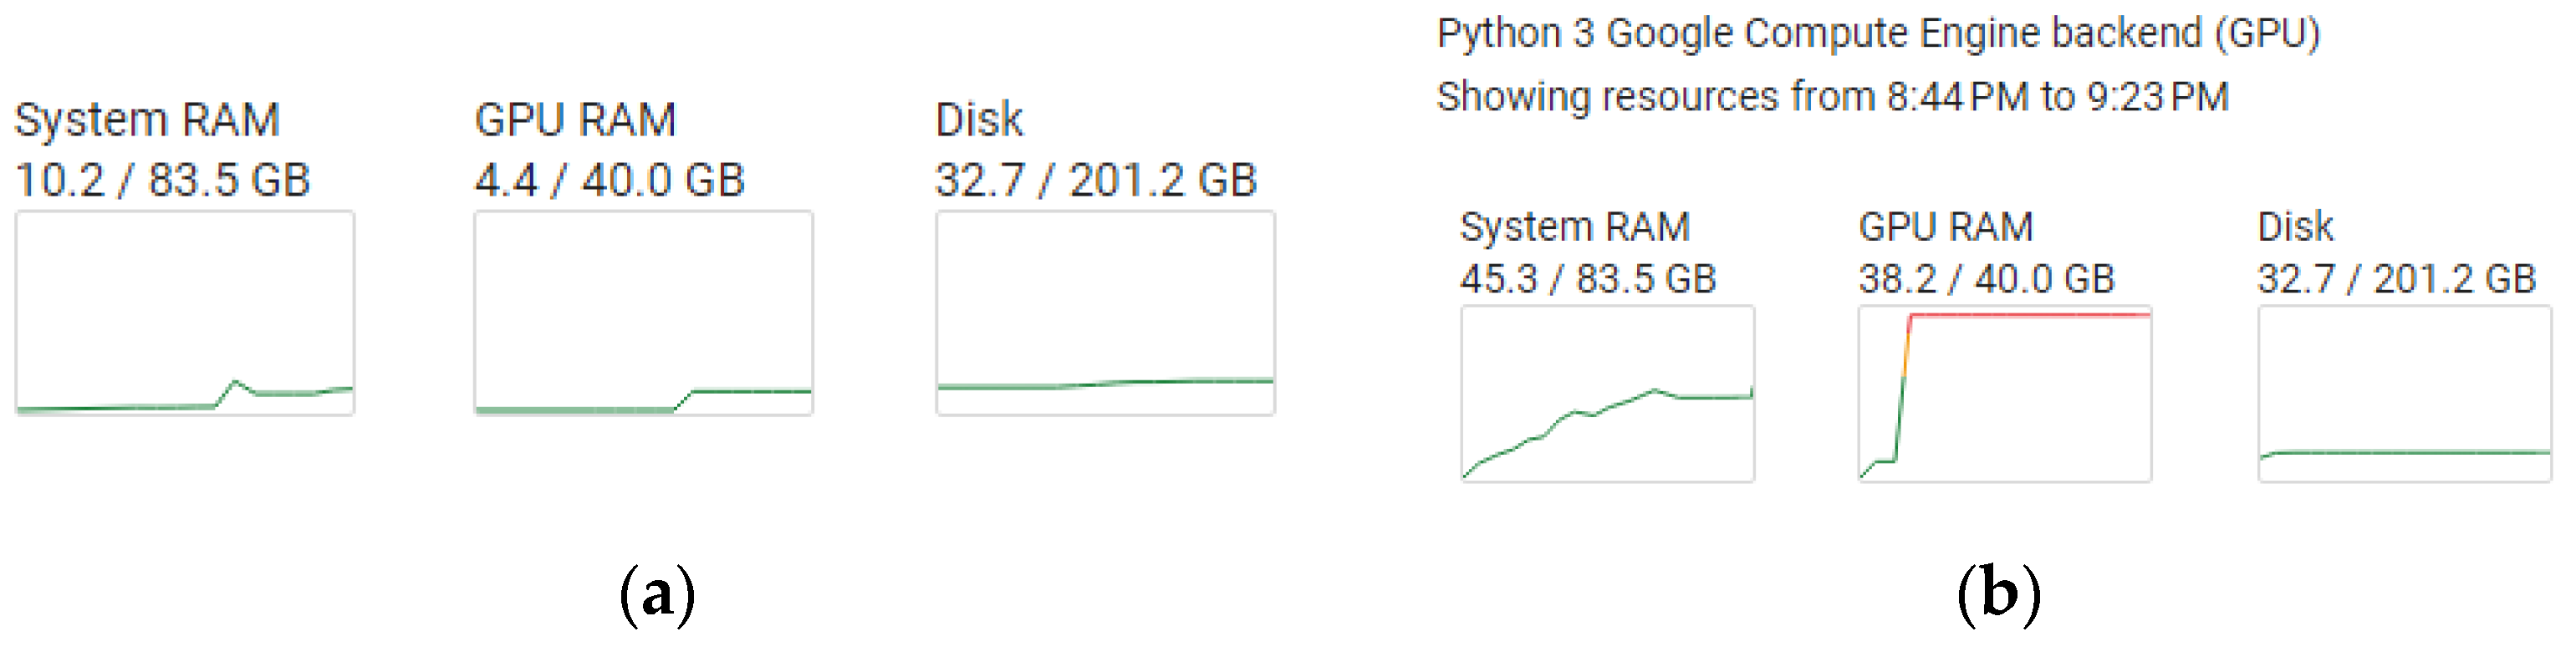The height and width of the screenshot is (657, 2576).
Task: Click the '45.3 / 83.5 GB' System RAM value
Action: coord(1588,279)
